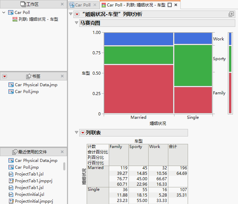This screenshot has height=204, width=238.
Task: Open the 列联表 red triangle menu
Action: click(83, 133)
